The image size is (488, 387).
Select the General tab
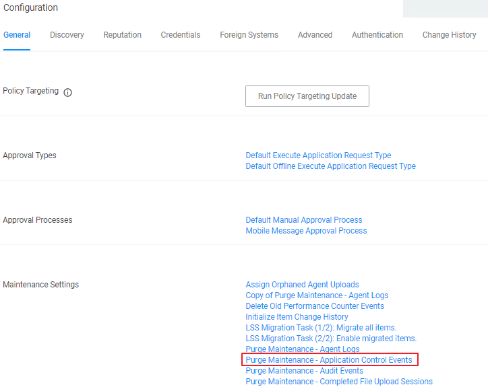coord(17,35)
